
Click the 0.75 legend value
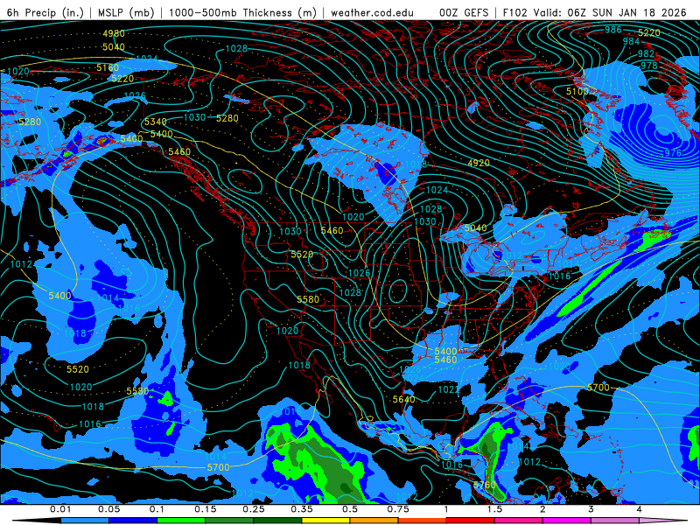tap(398, 509)
